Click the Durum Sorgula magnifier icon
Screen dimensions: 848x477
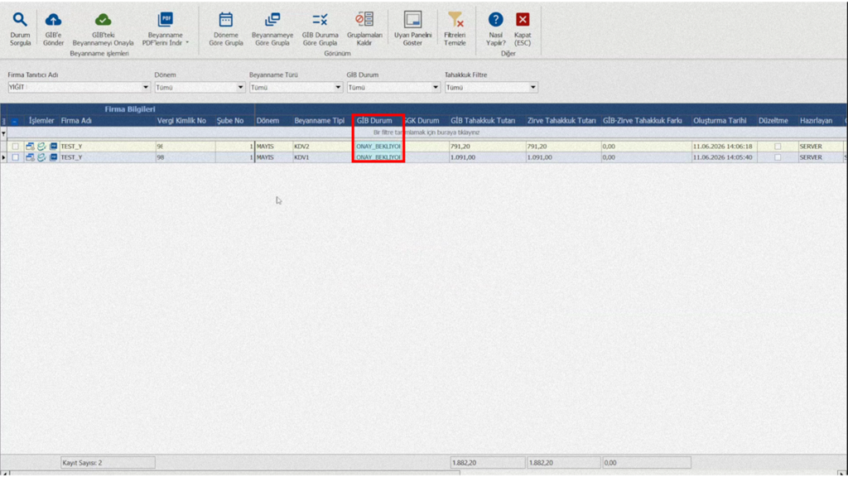tap(20, 20)
